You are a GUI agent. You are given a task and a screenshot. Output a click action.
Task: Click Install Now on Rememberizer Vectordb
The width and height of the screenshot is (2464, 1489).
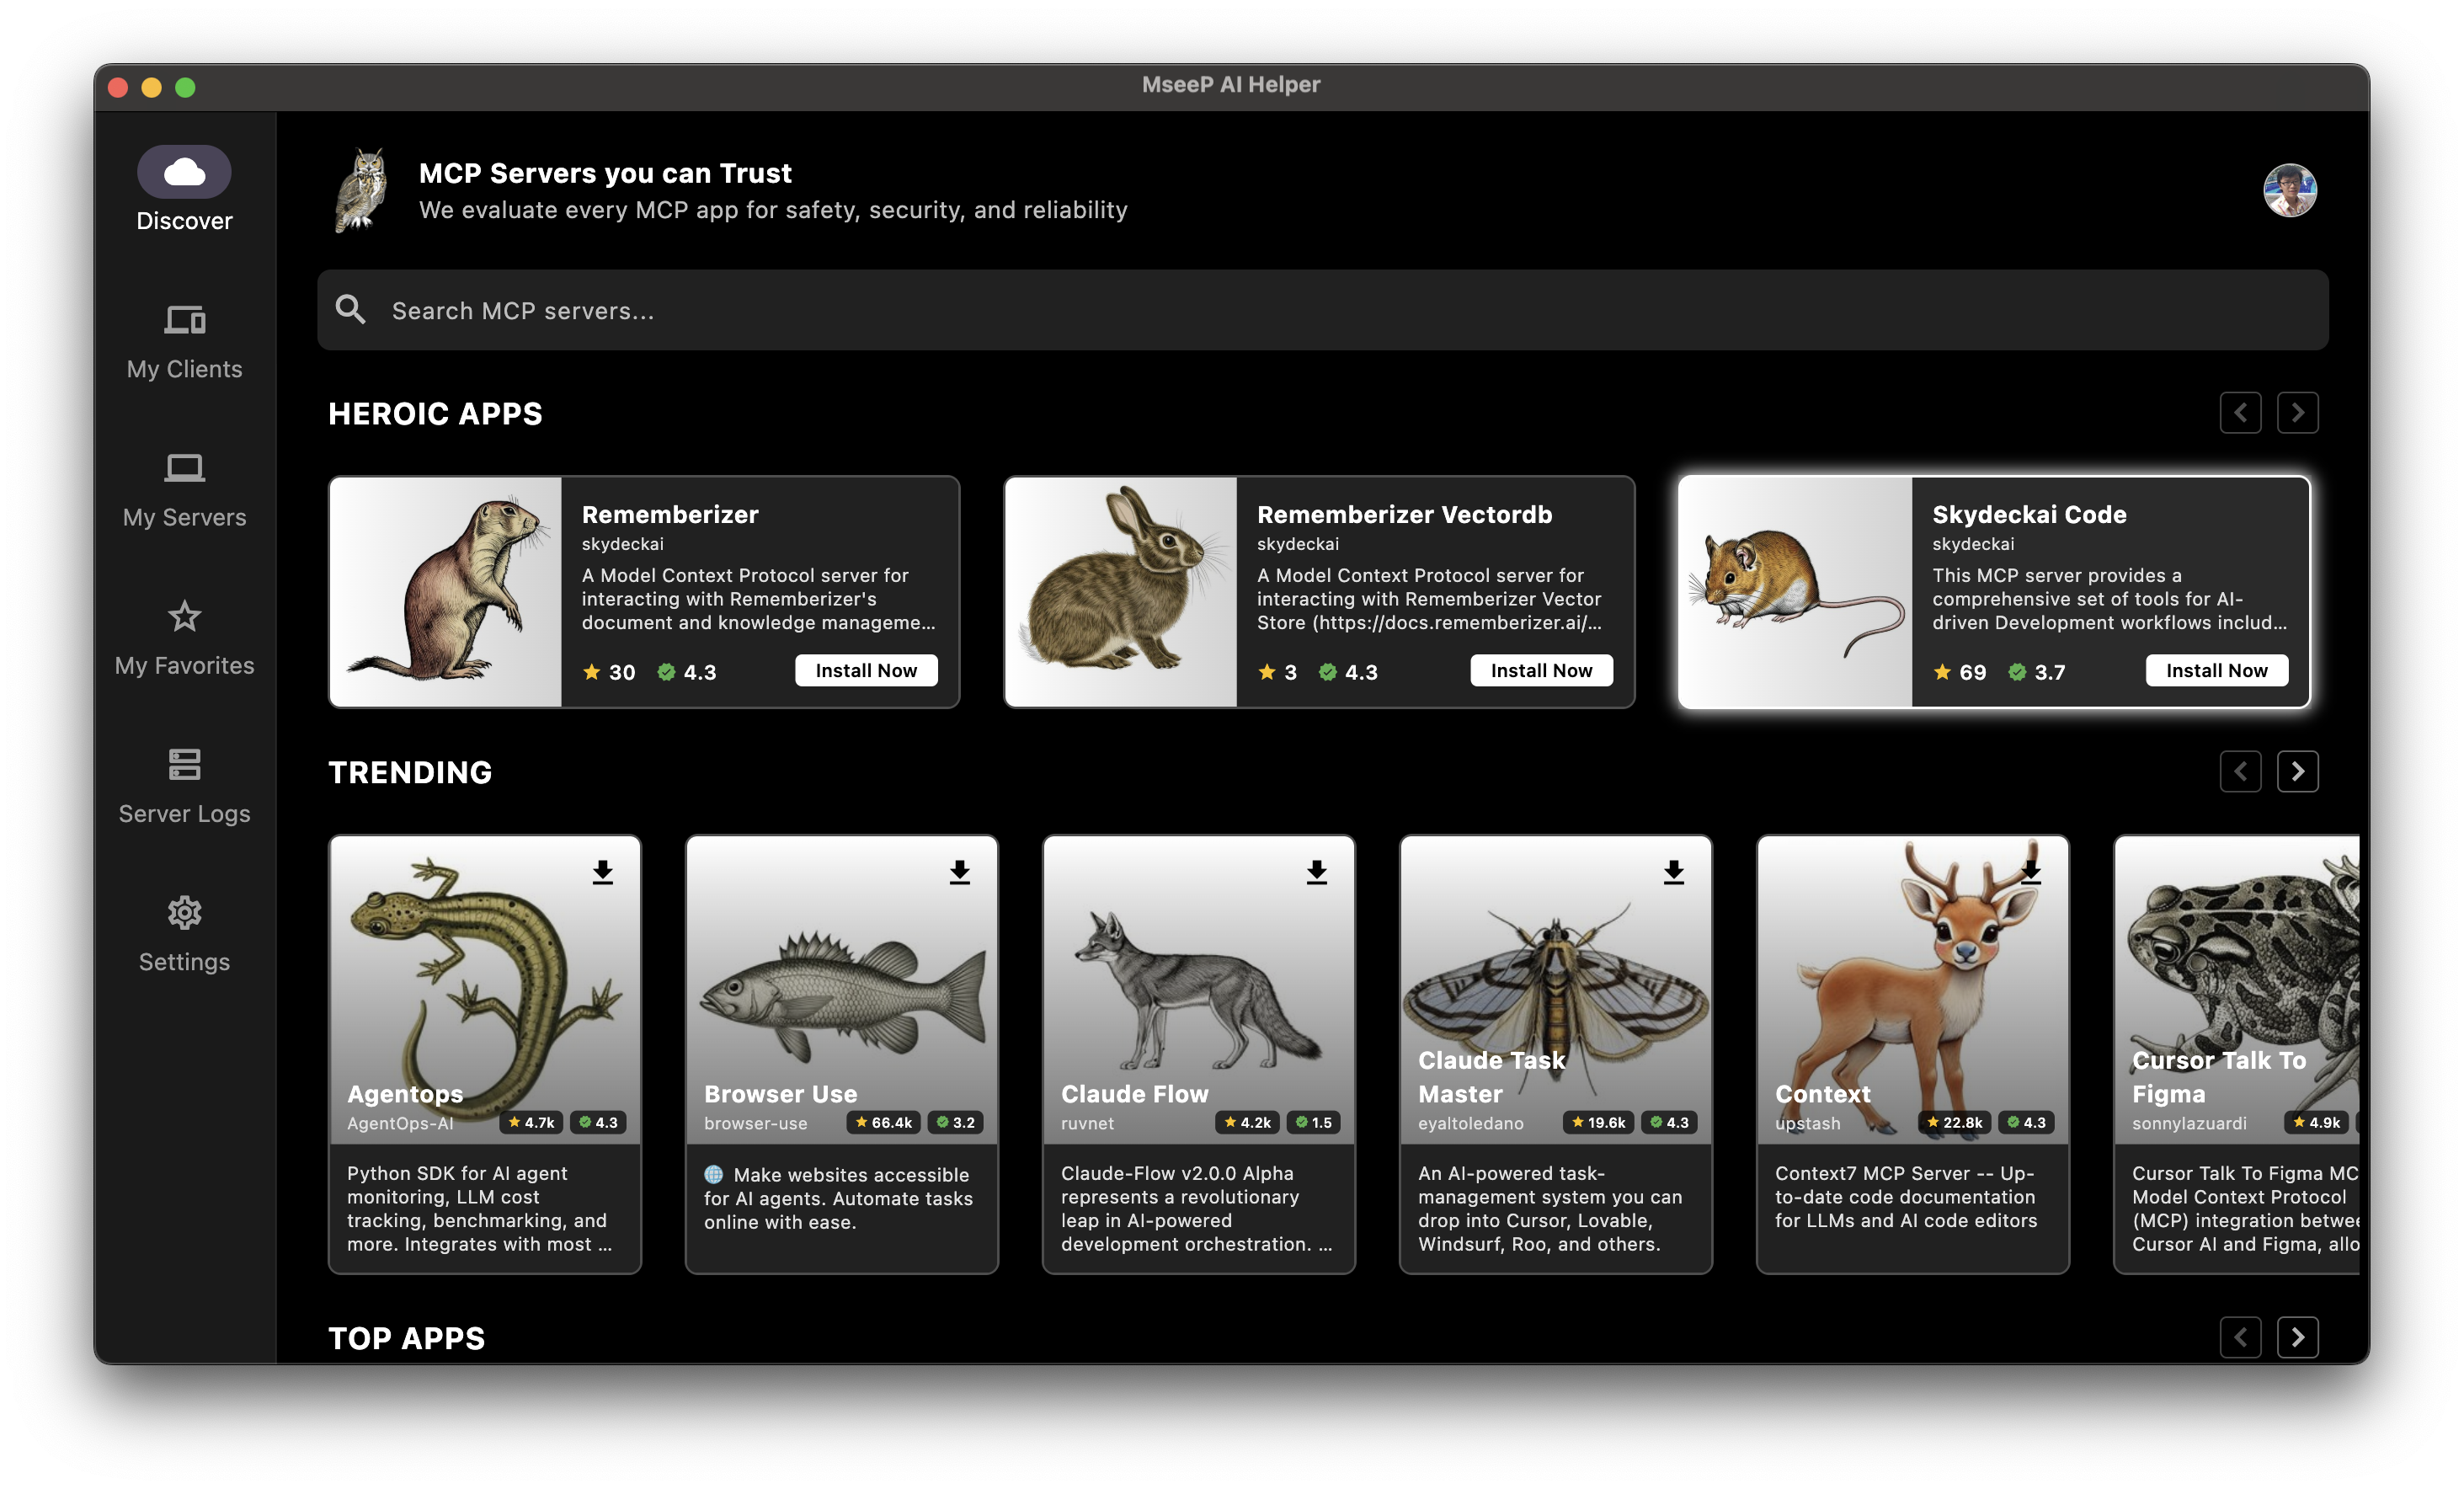click(1540, 671)
